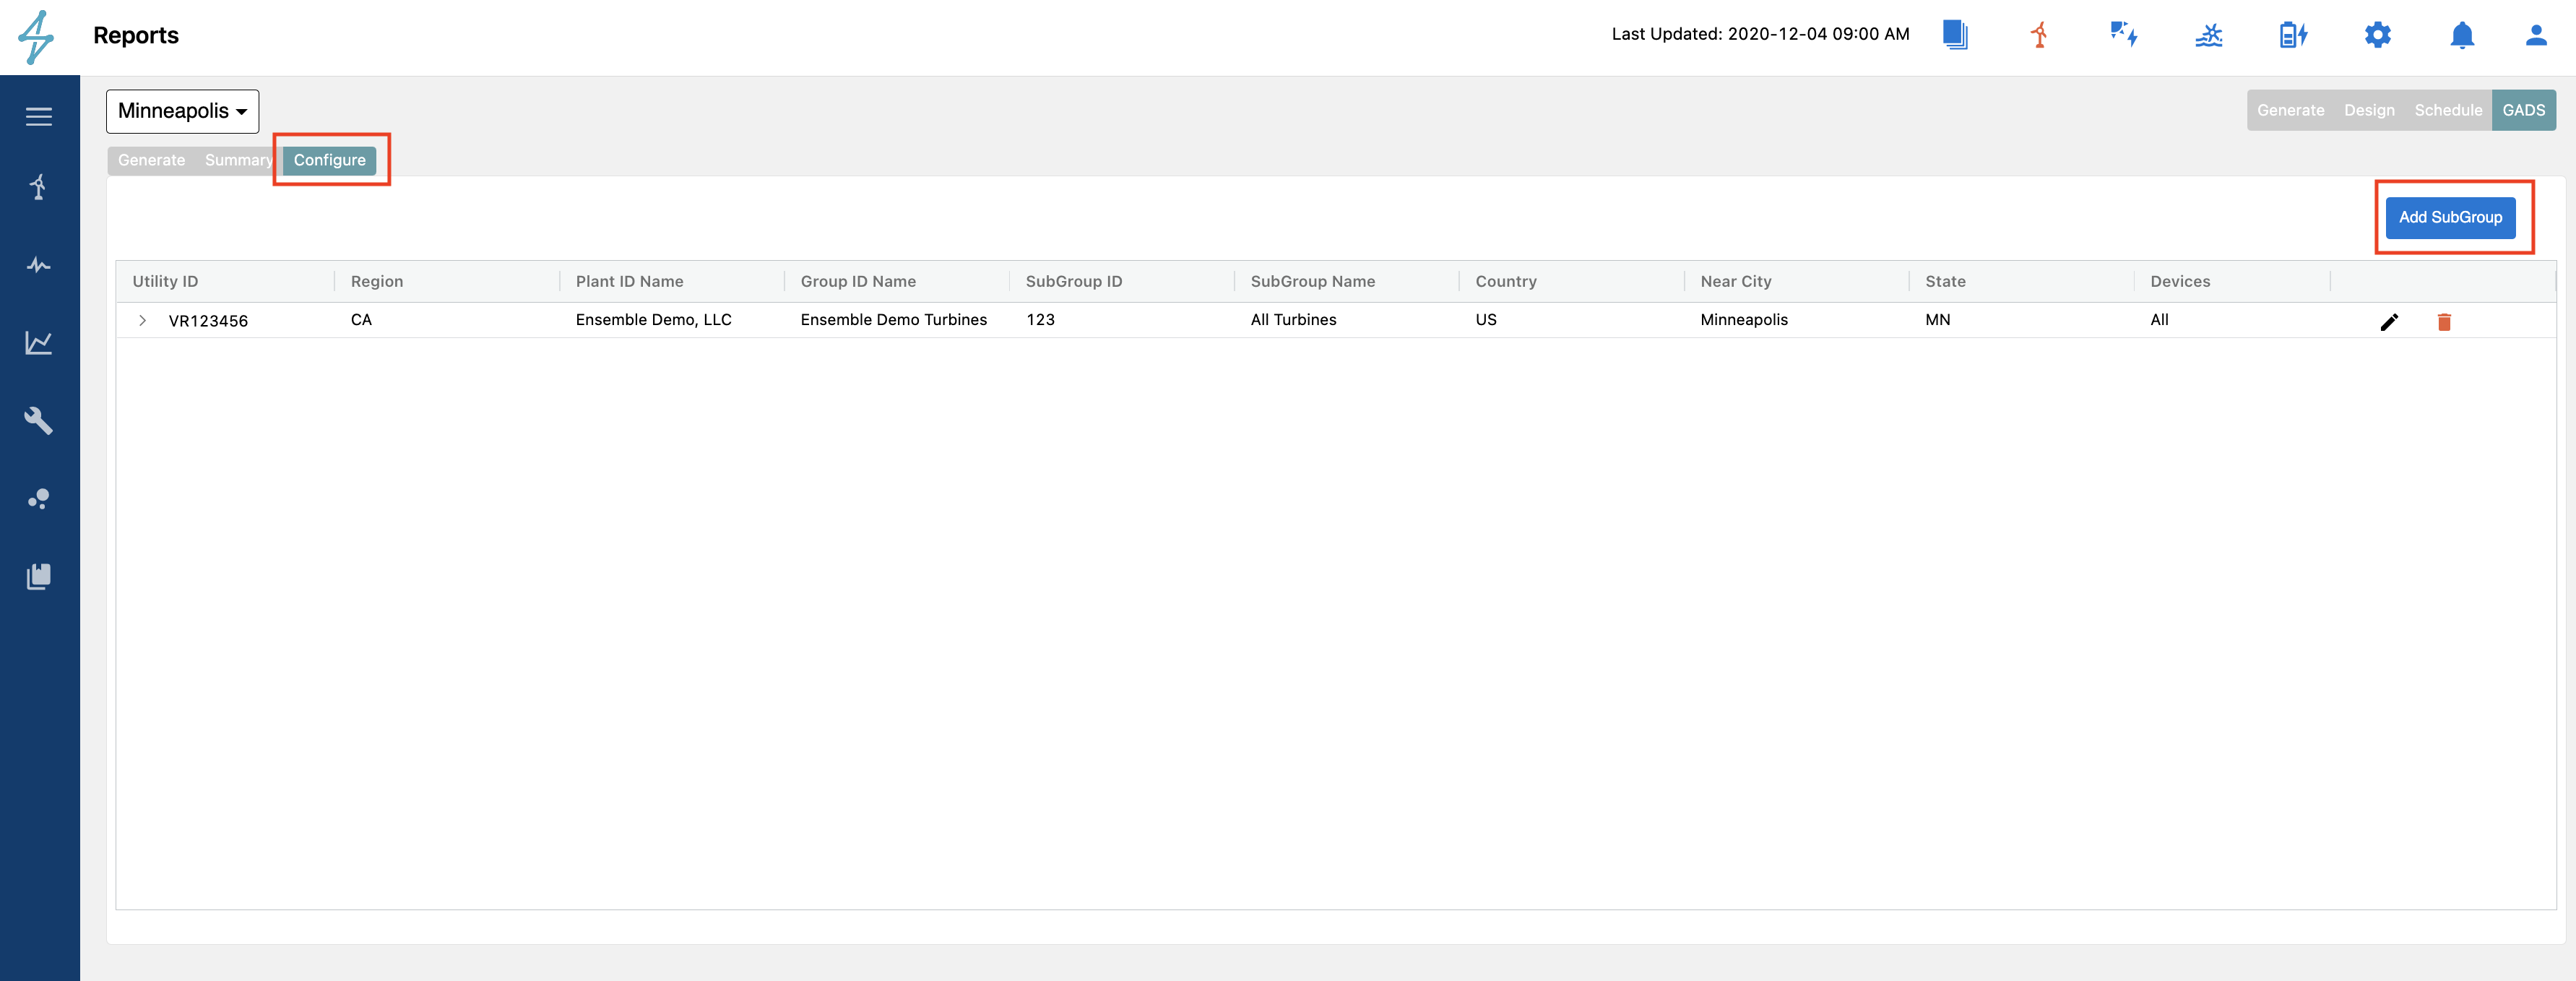Select the Design tab at top right
The image size is (2576, 981).
click(2369, 110)
